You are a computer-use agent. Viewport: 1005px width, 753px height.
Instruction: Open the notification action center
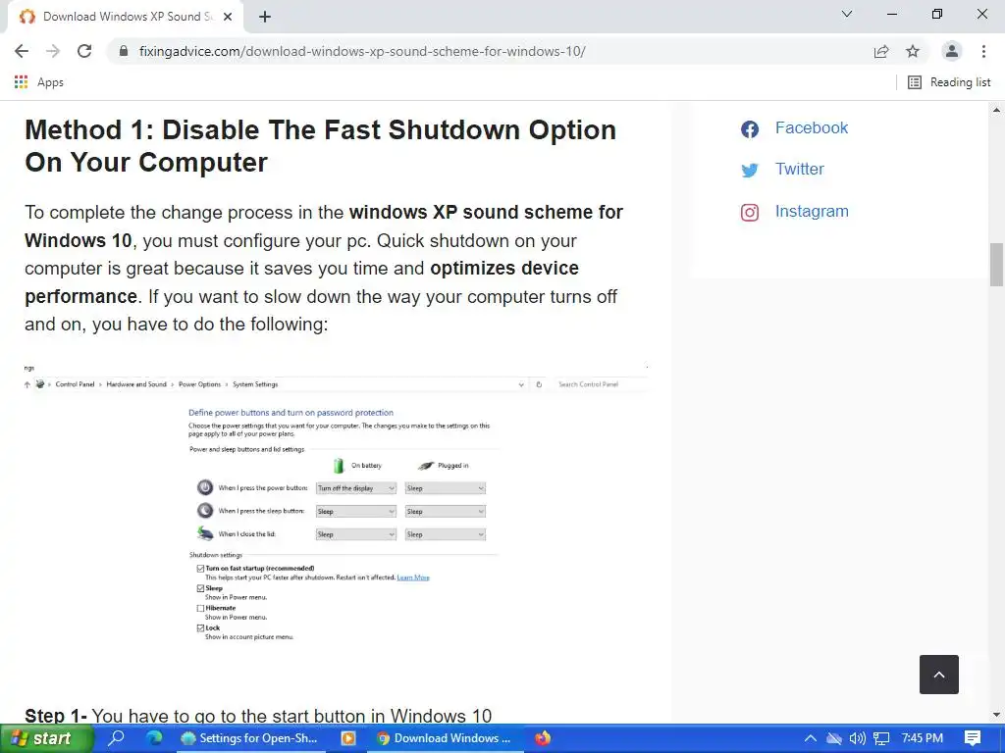coord(973,738)
